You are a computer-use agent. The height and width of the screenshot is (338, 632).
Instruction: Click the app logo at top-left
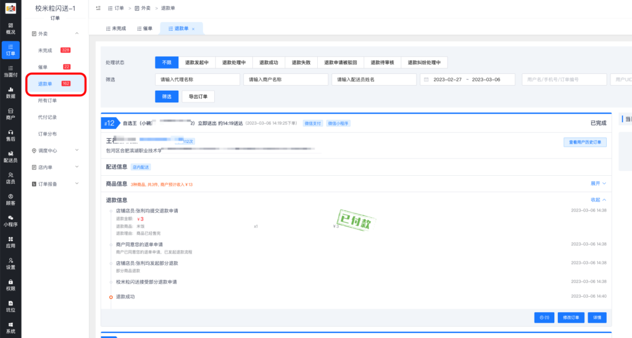coord(10,8)
